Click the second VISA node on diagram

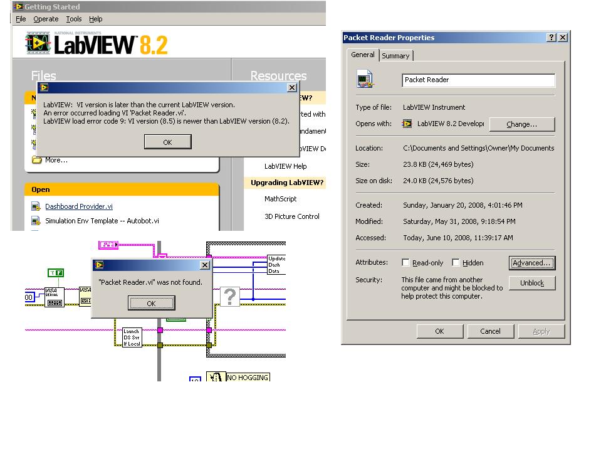coord(85,297)
